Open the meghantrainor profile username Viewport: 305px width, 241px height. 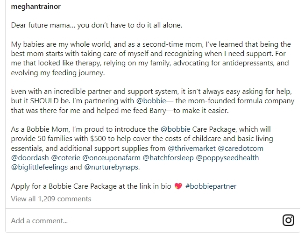(x=36, y=7)
